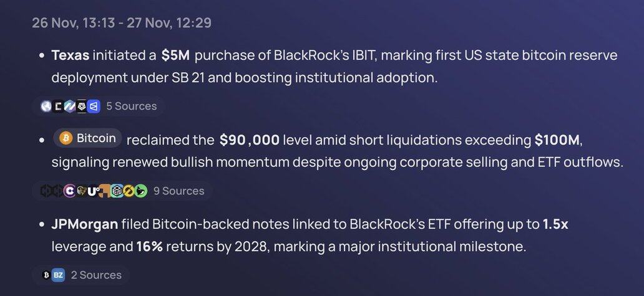644x296 pixels.
Task: Click the $5M purchase amount
Action: 175,55
